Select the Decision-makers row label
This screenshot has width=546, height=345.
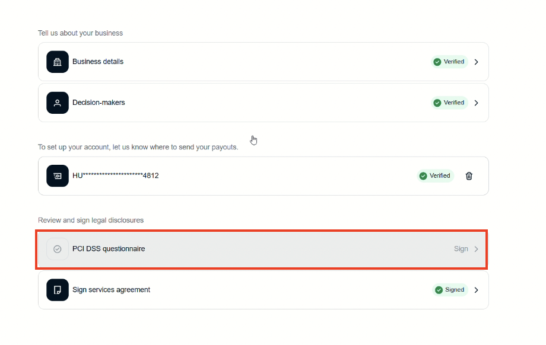pos(99,103)
